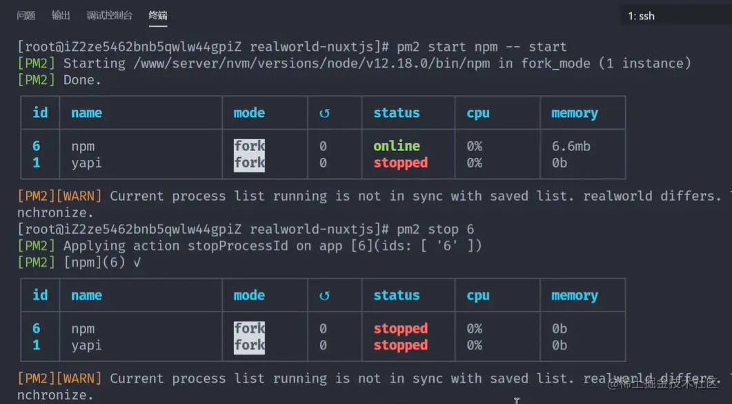Open the "1: ssh" terminal selector dropdown
The image size is (732, 404).
click(673, 16)
